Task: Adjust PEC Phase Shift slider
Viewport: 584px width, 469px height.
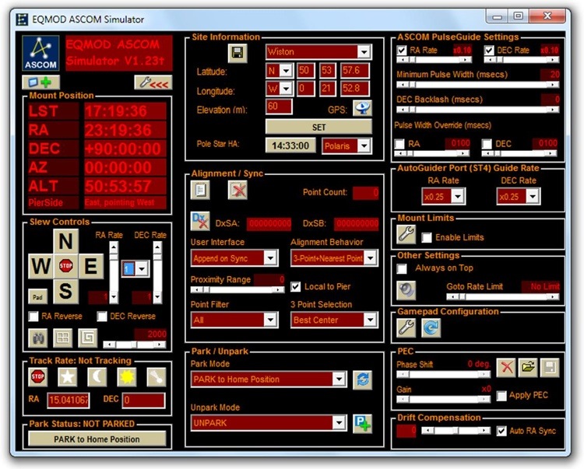Action: tap(444, 375)
